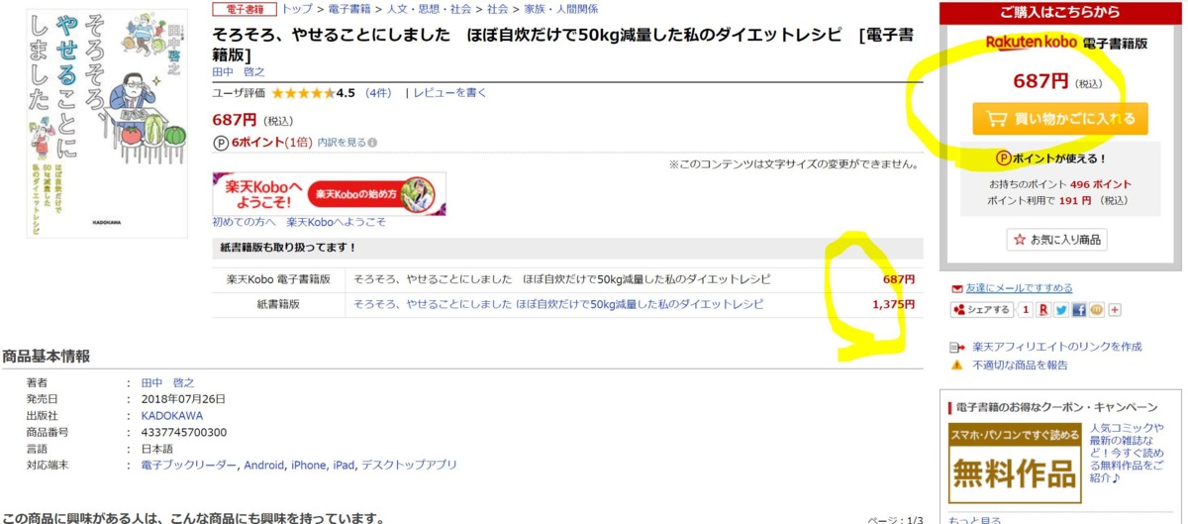Screen dimensions: 1188x524
Task: Click the orange warning triangle icon
Action: (956, 366)
